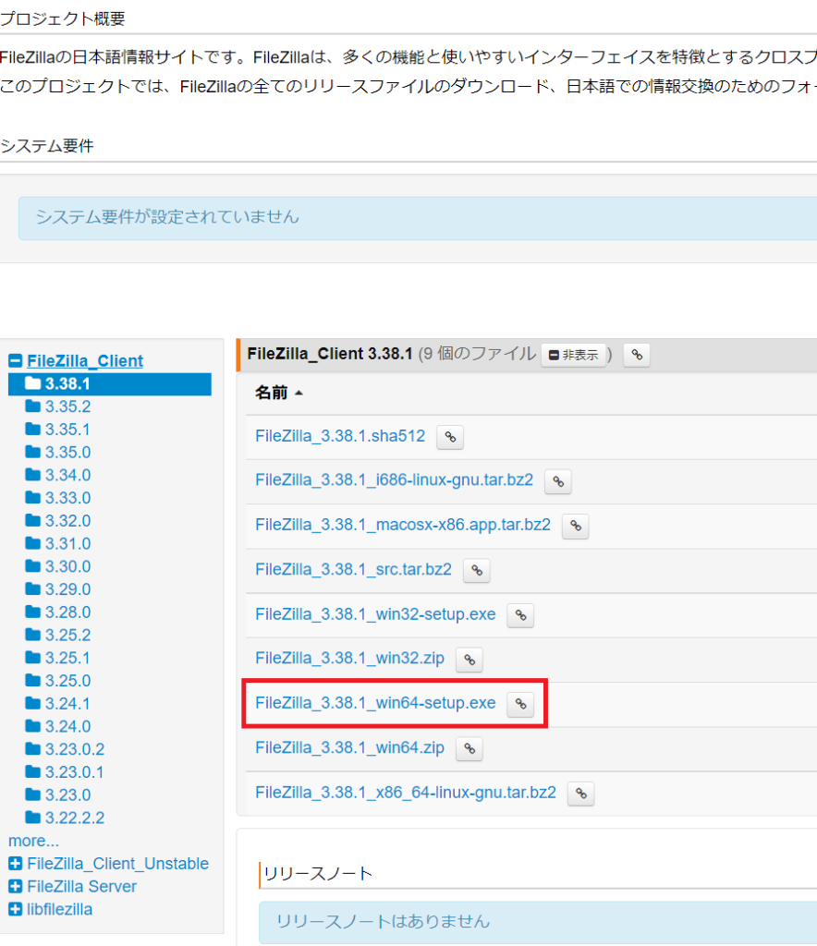Click the システム要件 heading
Viewport: 817px width, 946px height.
47,146
